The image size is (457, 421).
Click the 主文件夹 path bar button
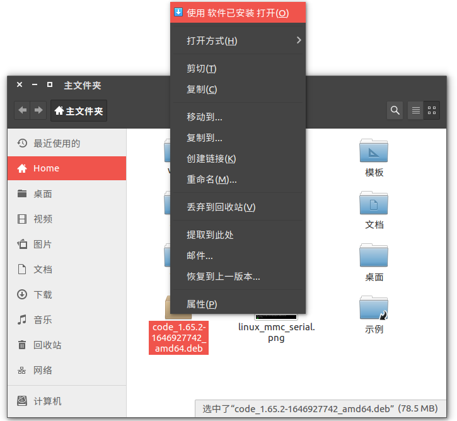point(79,110)
